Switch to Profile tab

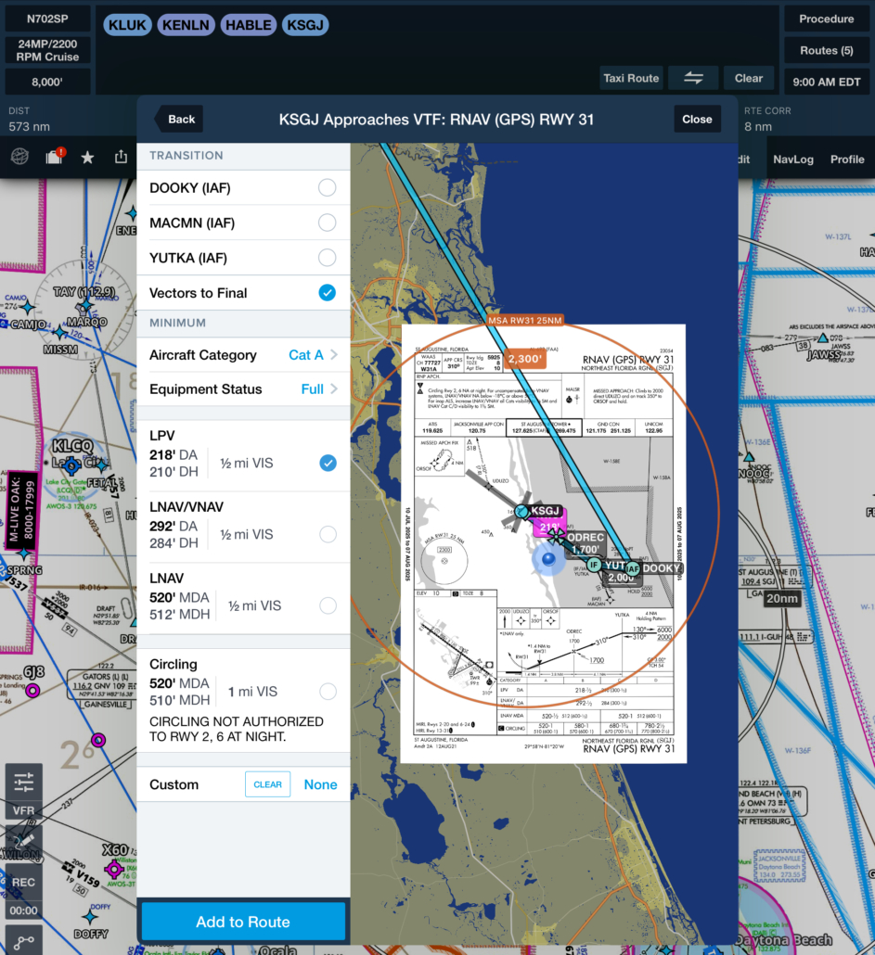pyautogui.click(x=847, y=159)
